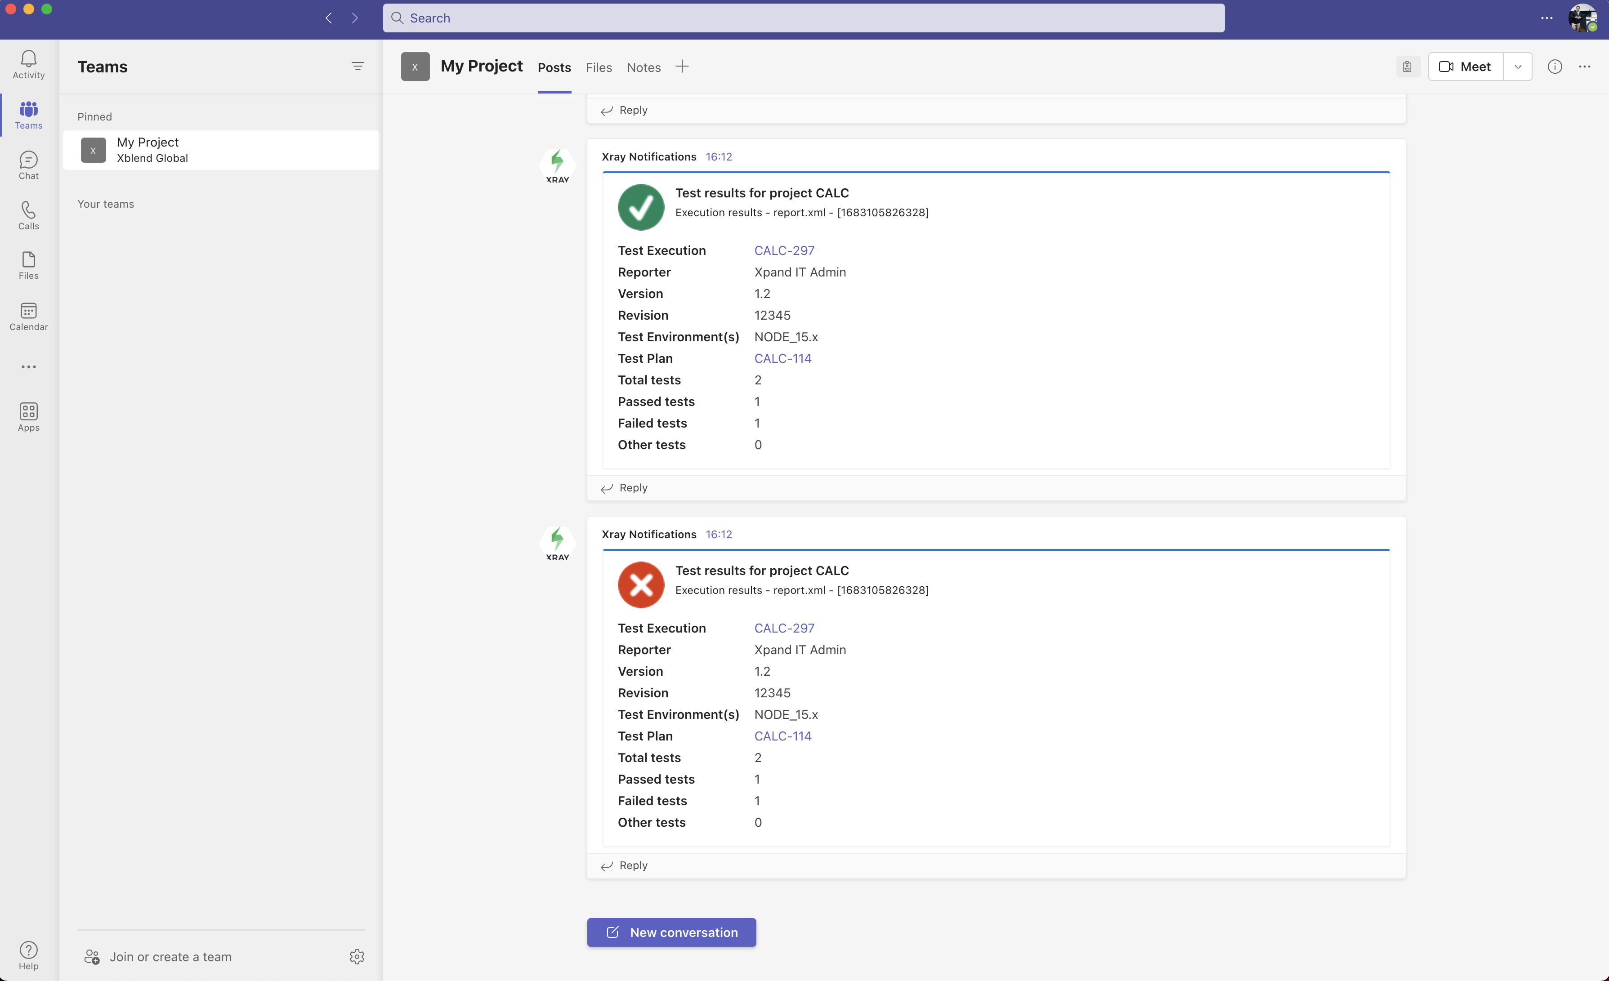
Task: Open the teams list filter icon
Action: pyautogui.click(x=358, y=67)
